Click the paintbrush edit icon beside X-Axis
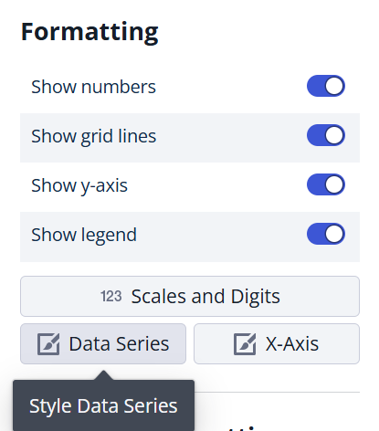Image resolution: width=379 pixels, height=431 pixels. (245, 344)
